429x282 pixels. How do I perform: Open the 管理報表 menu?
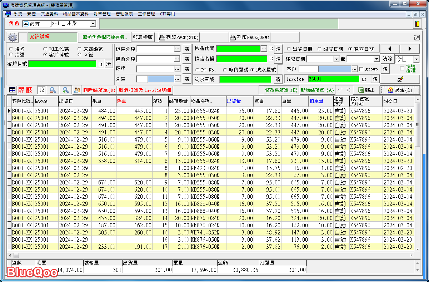[124, 14]
